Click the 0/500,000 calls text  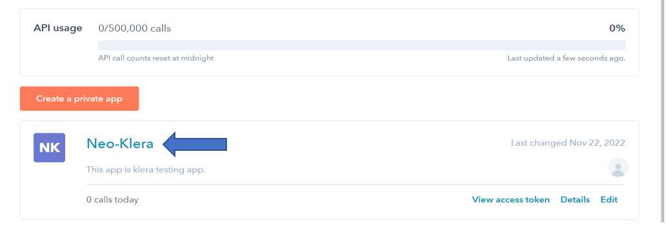tap(135, 29)
